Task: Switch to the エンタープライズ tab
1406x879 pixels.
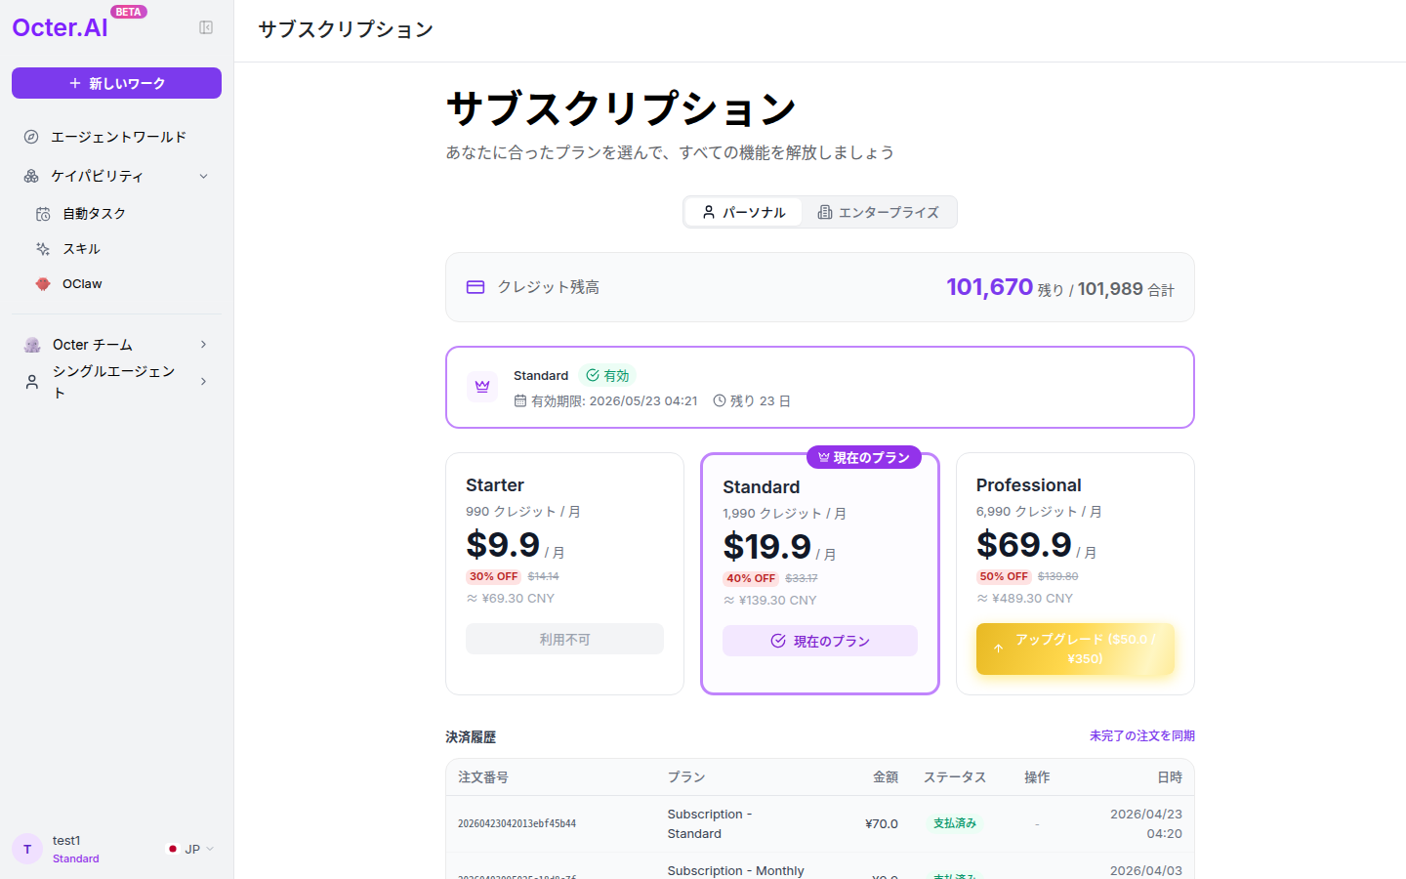Action: click(x=878, y=212)
